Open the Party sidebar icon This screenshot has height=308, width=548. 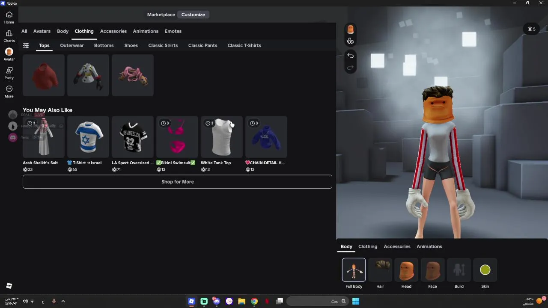tap(9, 73)
